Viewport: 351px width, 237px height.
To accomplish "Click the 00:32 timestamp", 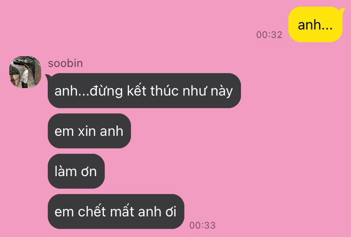I will pos(269,35).
